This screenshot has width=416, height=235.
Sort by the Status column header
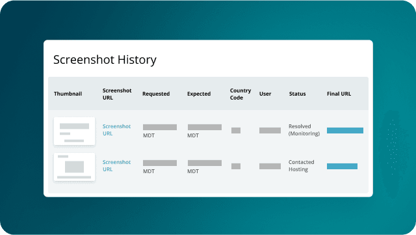(x=297, y=94)
